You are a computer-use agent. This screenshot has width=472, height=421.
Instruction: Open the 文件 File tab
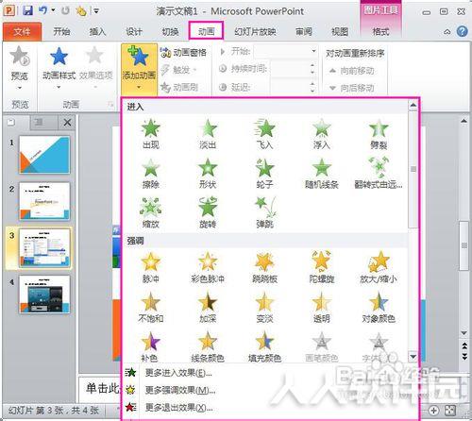22,32
